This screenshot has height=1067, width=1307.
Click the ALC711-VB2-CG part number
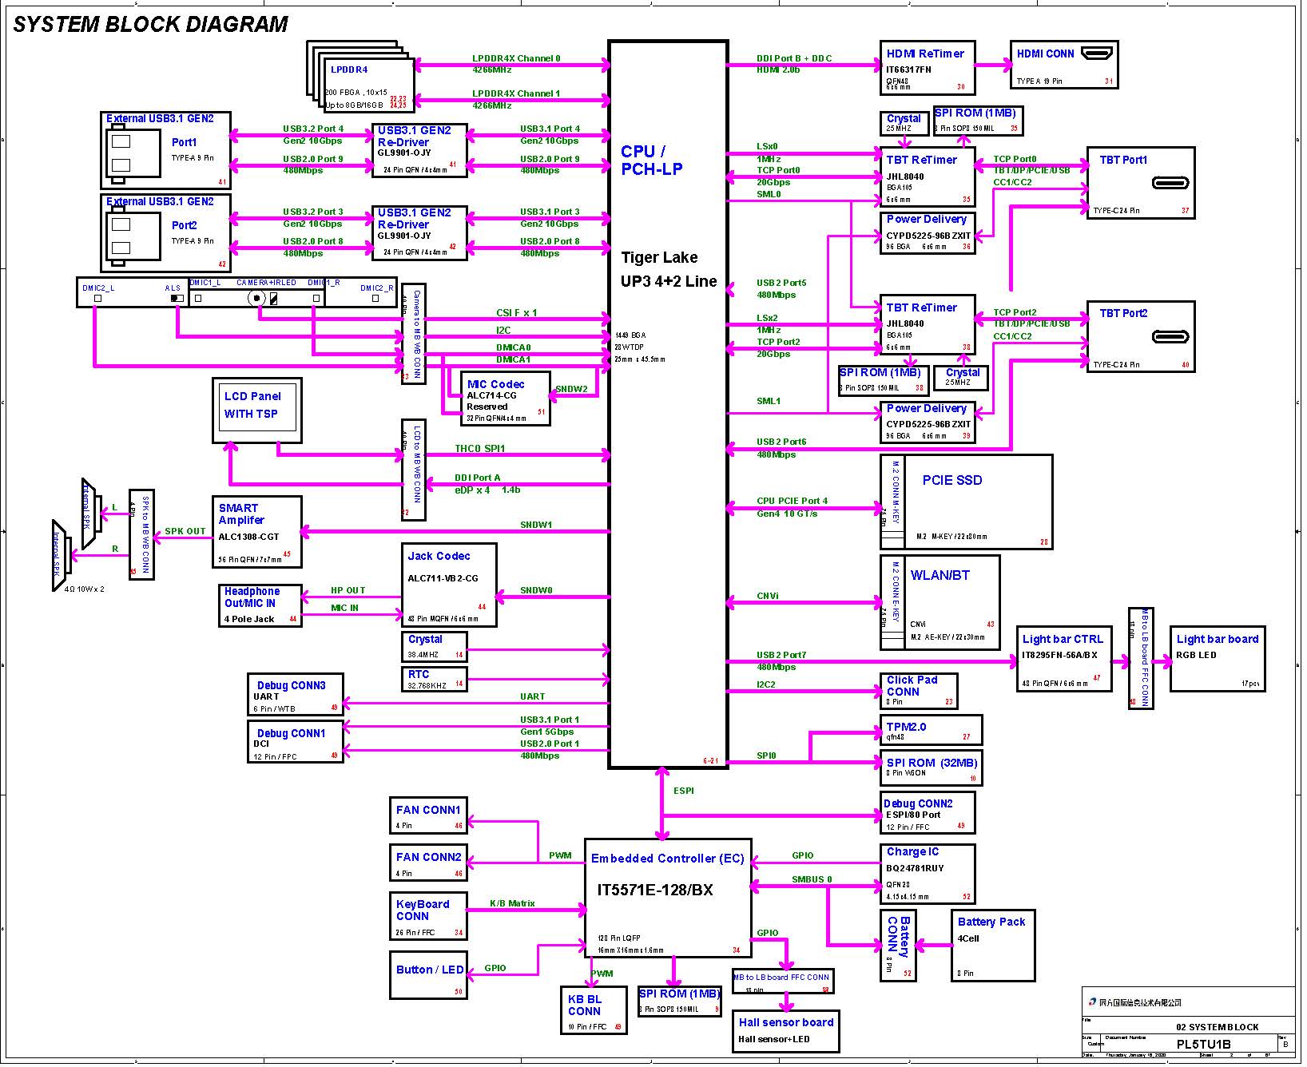click(x=443, y=578)
